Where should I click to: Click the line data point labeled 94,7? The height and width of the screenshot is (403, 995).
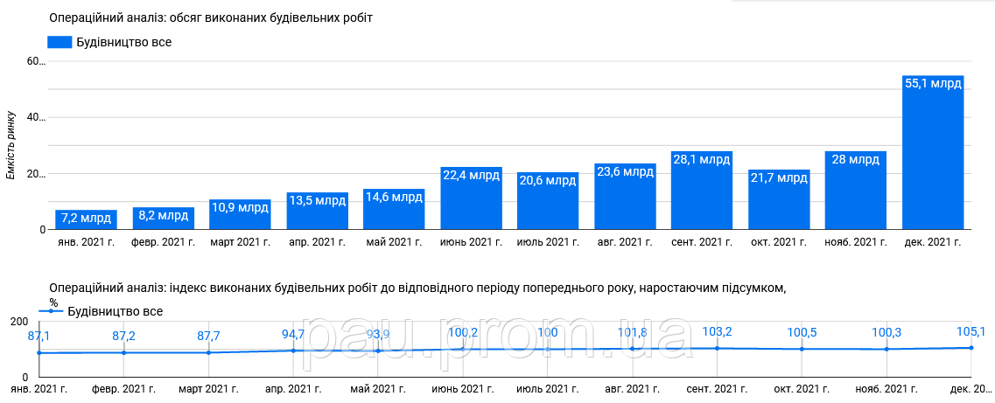tap(293, 351)
